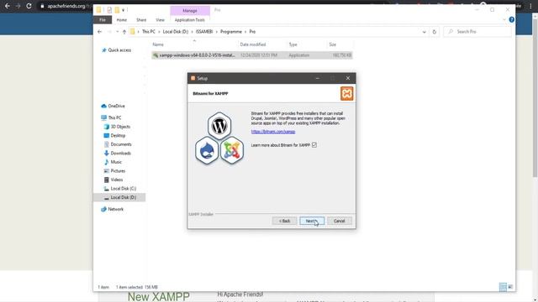Open the View ribbon tab
The image size is (538, 302).
(x=160, y=20)
